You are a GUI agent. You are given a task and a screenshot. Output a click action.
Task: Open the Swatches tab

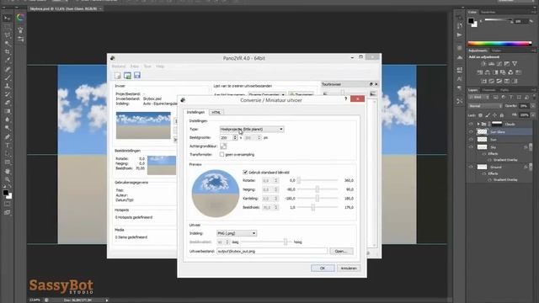pyautogui.click(x=488, y=12)
